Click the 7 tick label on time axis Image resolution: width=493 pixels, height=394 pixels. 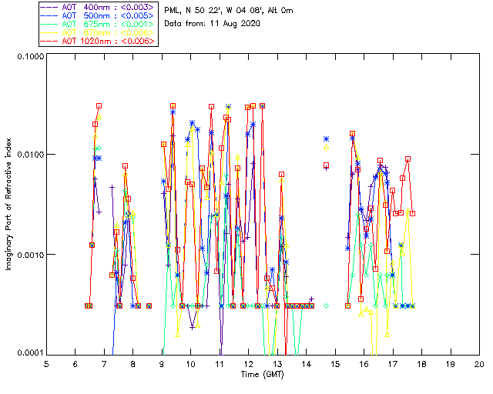[x=104, y=364]
